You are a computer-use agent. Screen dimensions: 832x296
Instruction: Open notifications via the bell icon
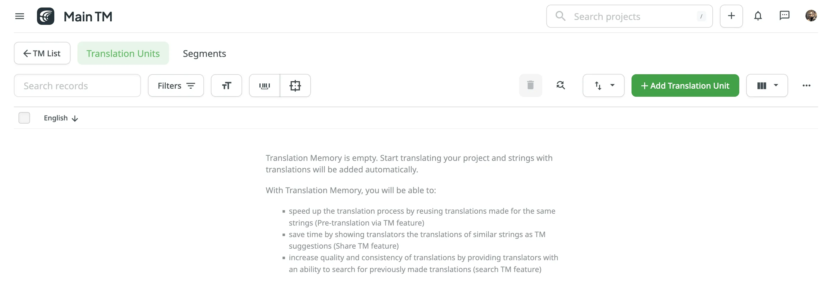tap(758, 16)
